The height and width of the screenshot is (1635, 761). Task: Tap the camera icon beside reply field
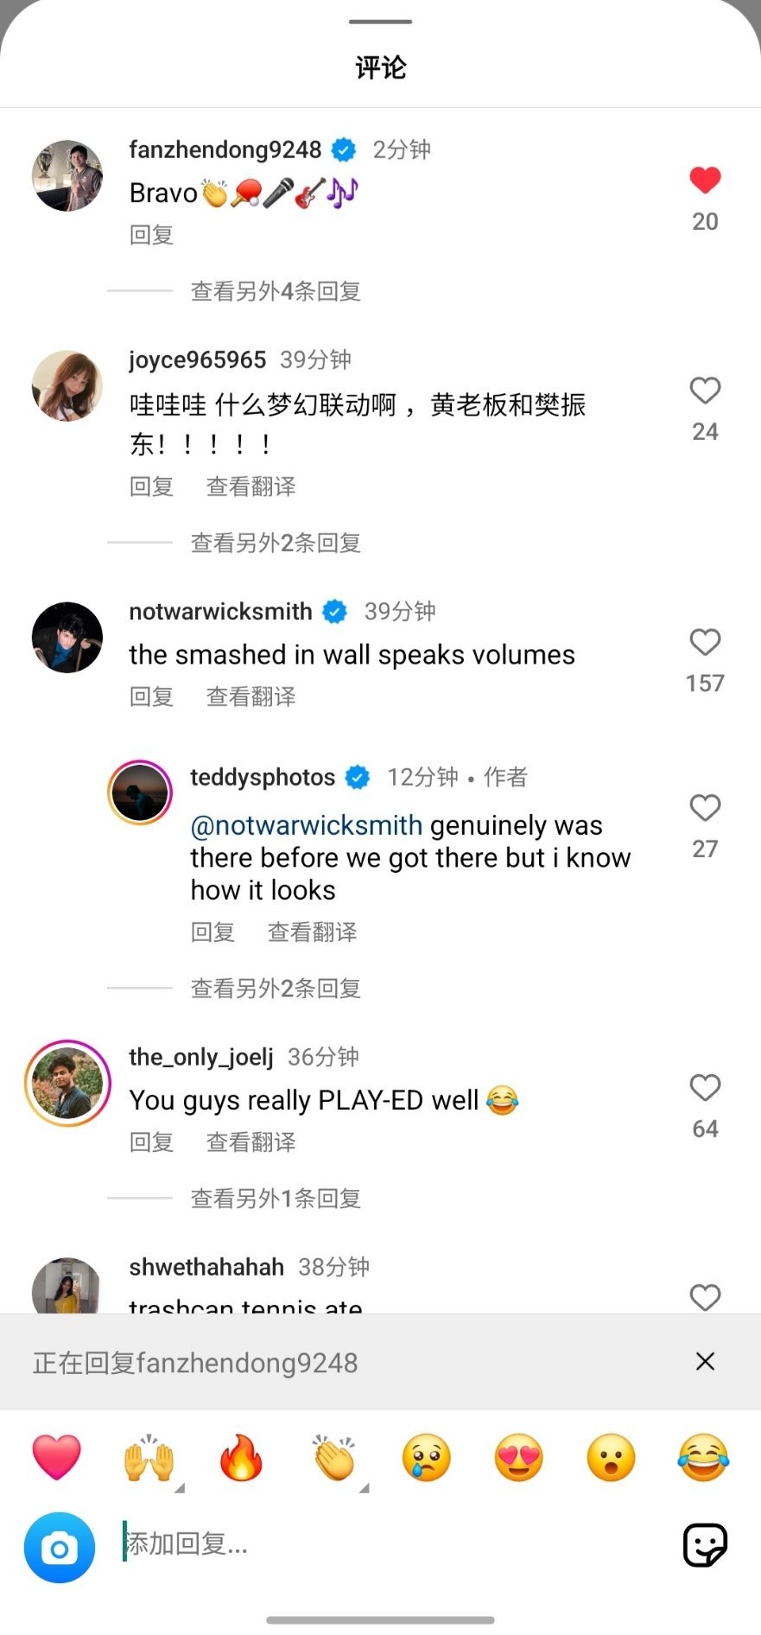59,1547
